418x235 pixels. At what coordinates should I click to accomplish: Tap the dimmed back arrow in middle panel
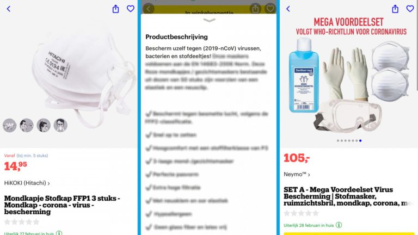pyautogui.click(x=149, y=9)
